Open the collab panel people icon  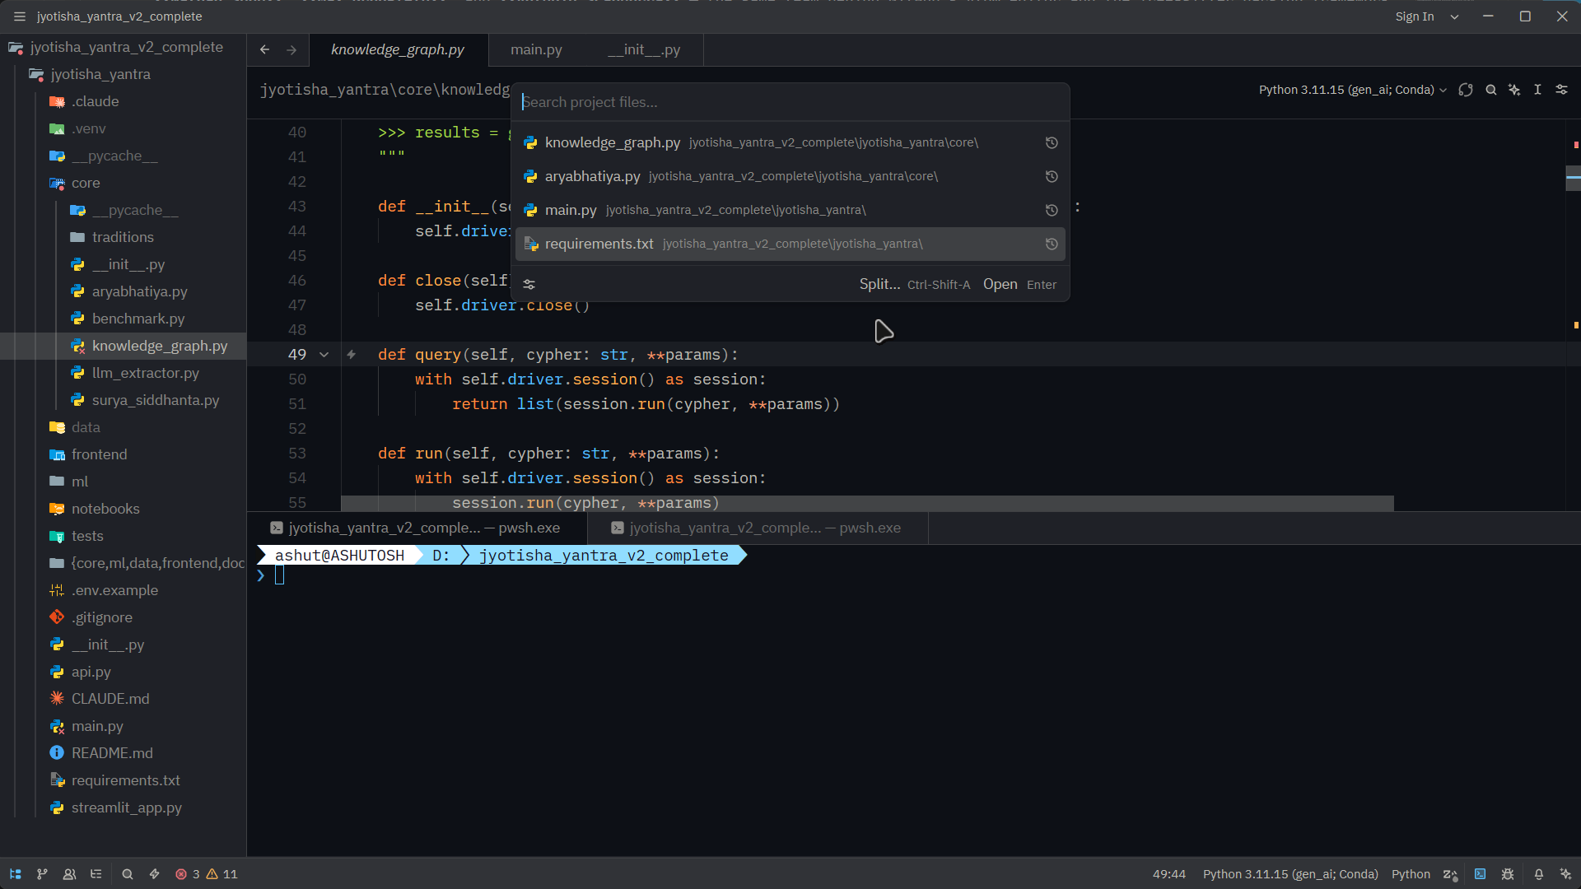coord(69,874)
